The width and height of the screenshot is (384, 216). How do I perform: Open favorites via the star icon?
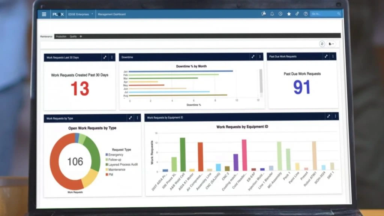coord(289,14)
